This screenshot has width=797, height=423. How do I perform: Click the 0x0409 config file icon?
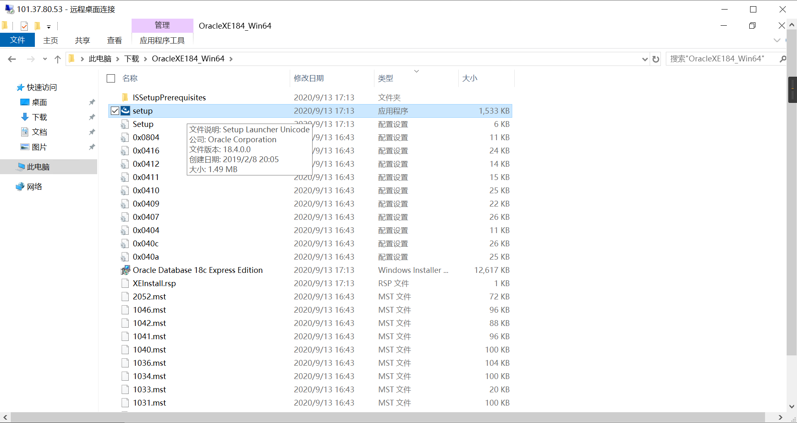click(125, 204)
